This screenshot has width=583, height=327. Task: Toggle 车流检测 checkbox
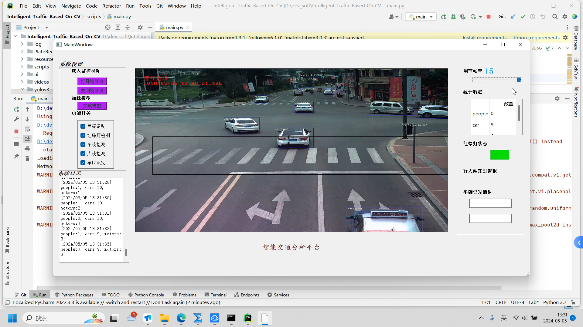click(83, 144)
